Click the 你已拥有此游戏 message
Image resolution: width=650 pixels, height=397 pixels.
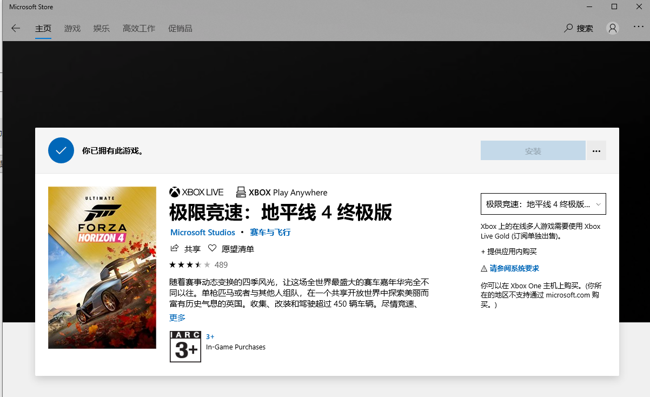click(112, 151)
